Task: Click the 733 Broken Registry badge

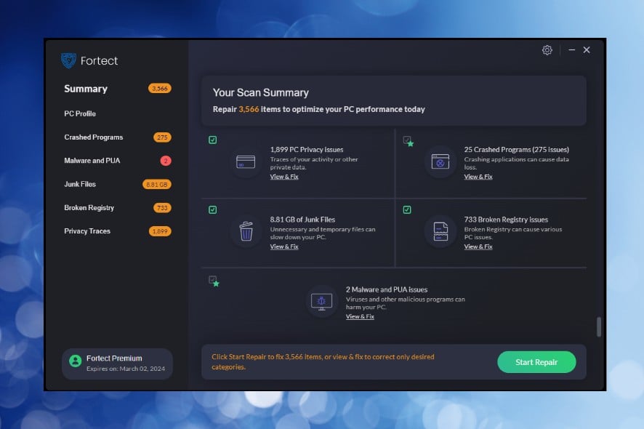Action: pyautogui.click(x=162, y=208)
